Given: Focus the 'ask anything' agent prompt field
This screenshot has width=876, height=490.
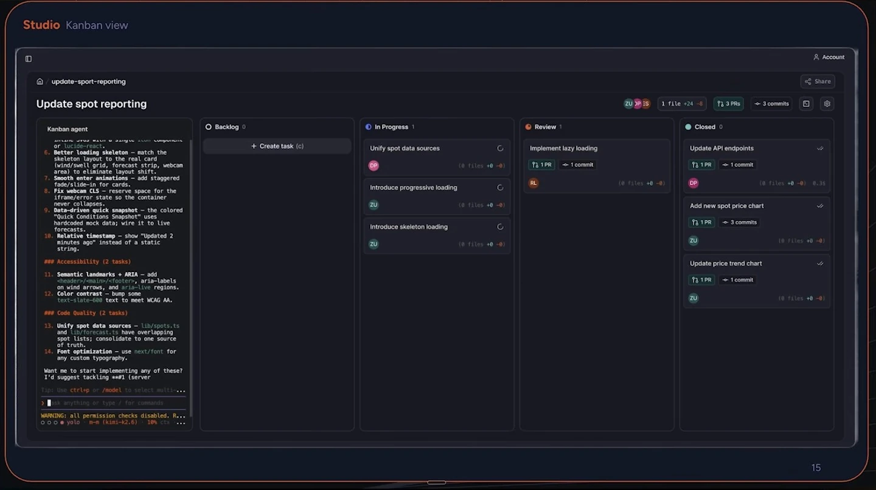Looking at the screenshot, I should [x=114, y=403].
